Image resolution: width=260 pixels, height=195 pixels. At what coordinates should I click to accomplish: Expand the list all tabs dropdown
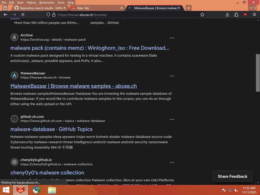[253, 8]
